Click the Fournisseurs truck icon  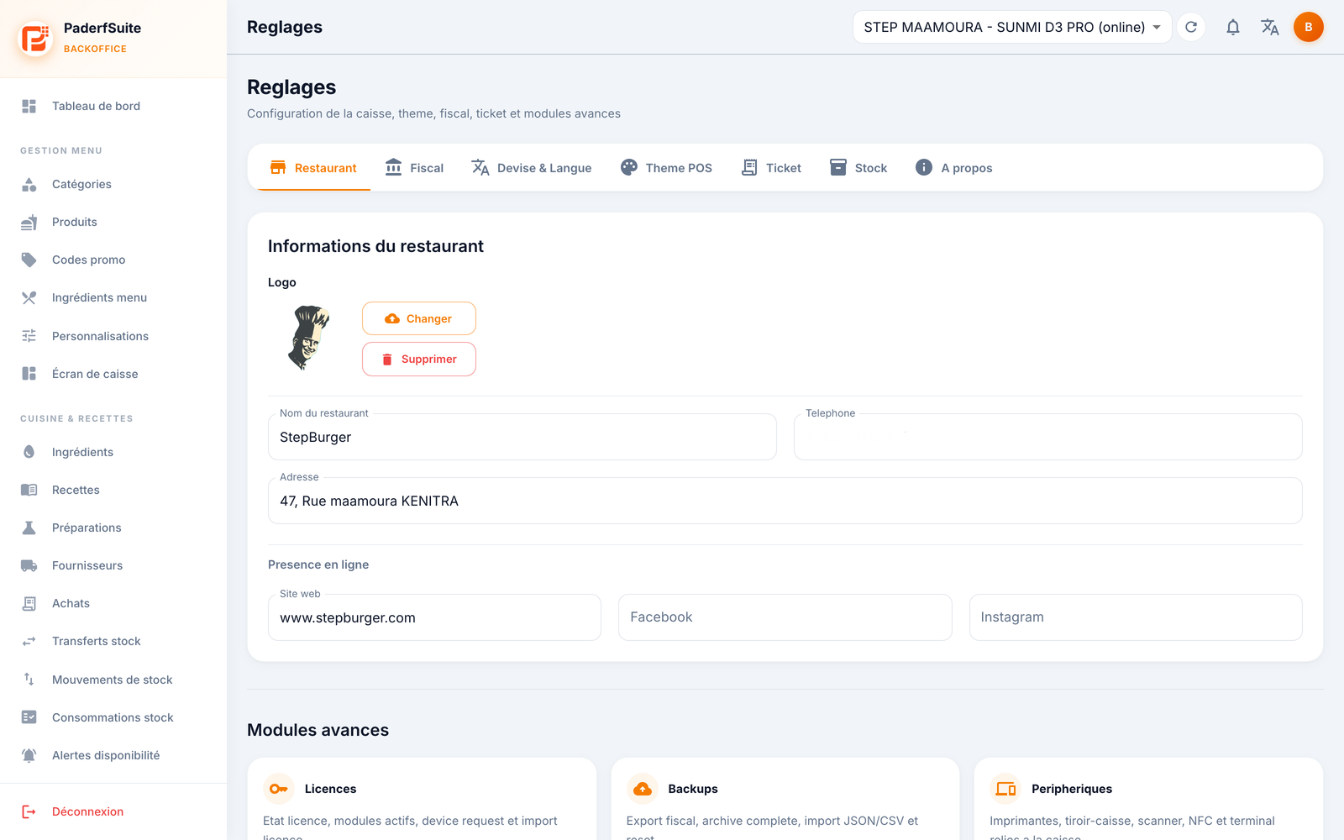pos(29,565)
